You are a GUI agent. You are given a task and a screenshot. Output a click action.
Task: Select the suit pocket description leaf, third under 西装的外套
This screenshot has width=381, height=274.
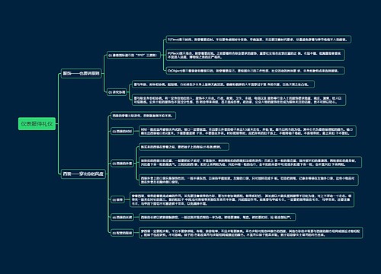click(x=248, y=180)
